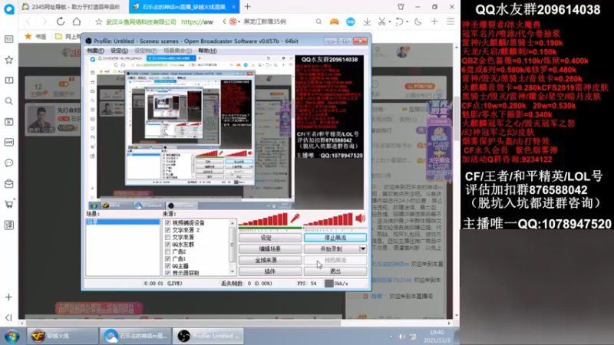
Task: Click the 退出 button in OBS
Action: pos(335,271)
